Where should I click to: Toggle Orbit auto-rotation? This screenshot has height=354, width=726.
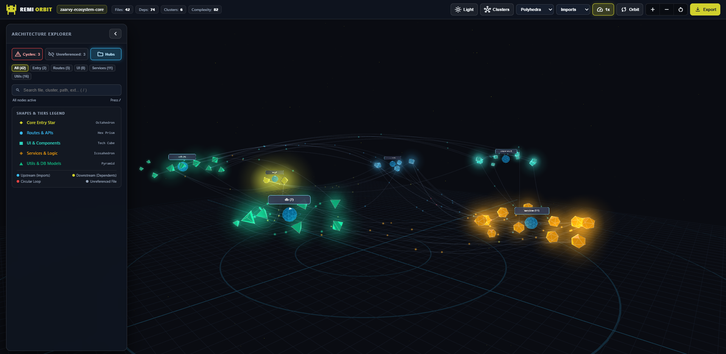tap(630, 9)
